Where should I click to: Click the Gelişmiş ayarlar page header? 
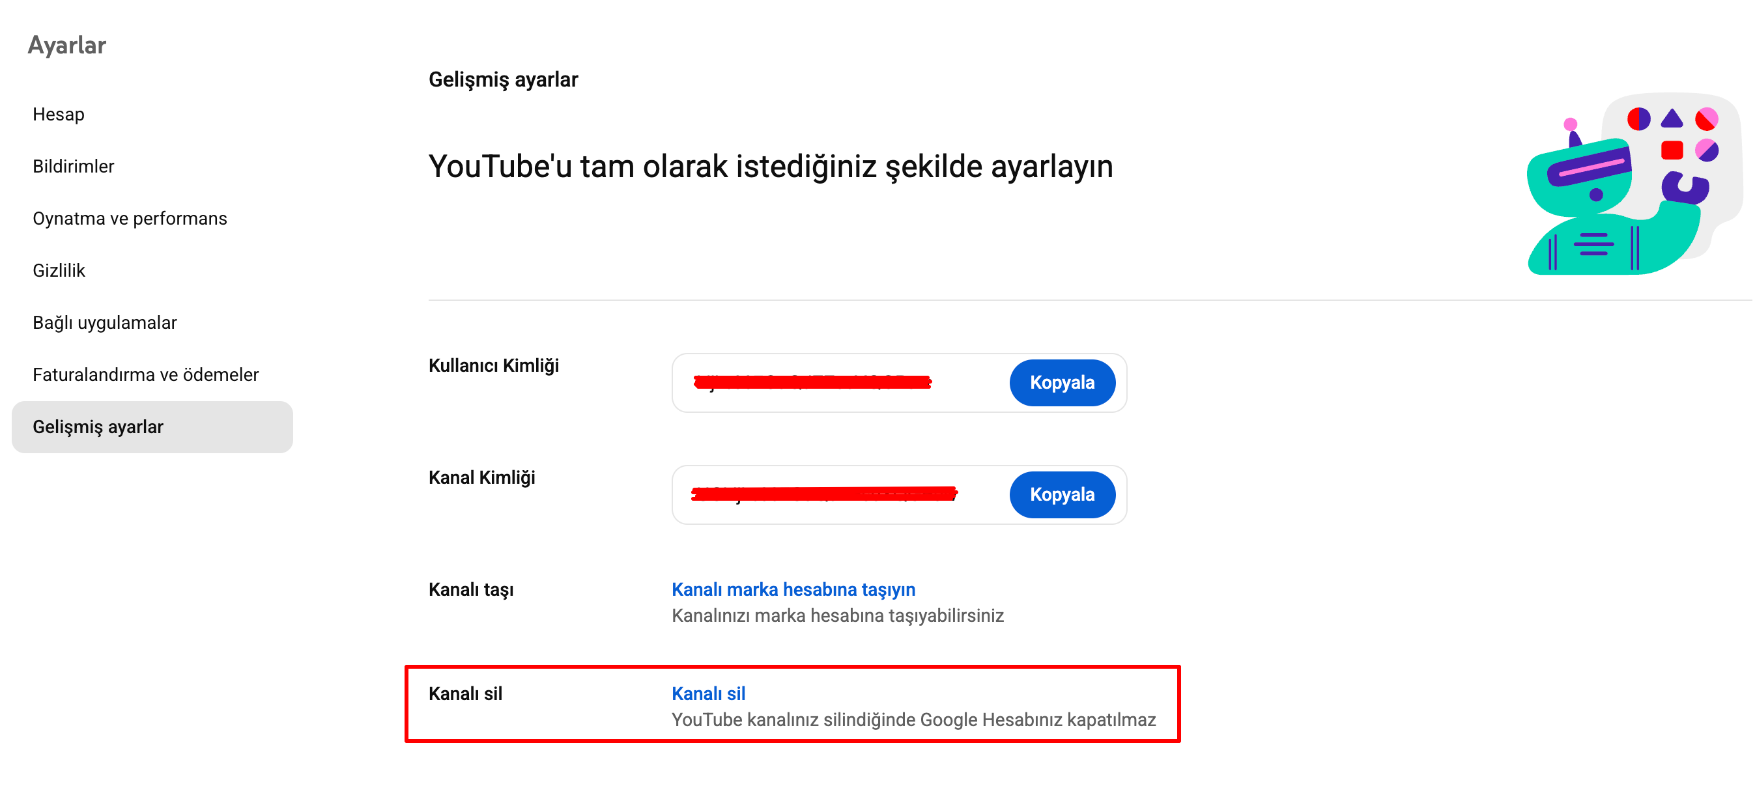point(502,79)
